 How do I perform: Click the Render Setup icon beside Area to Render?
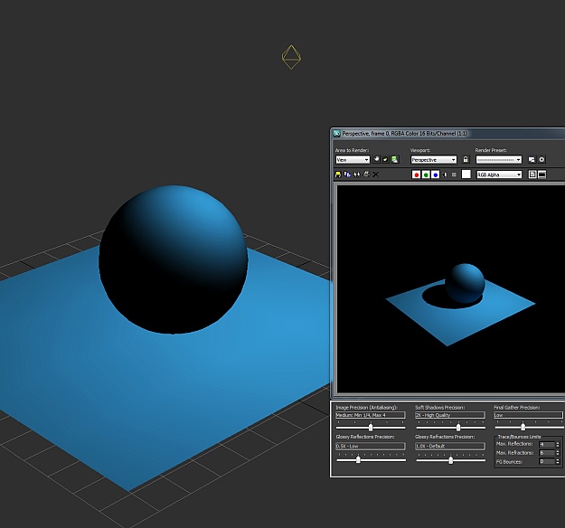(394, 159)
